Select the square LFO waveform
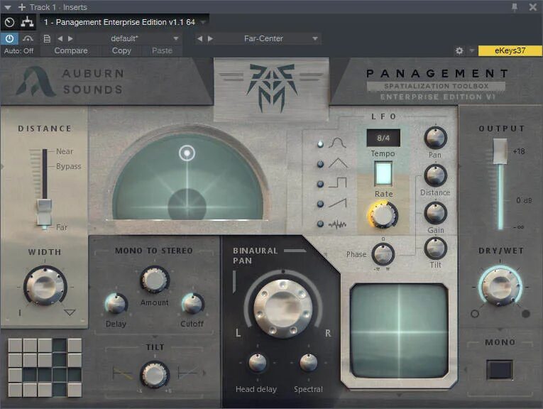 pos(338,182)
